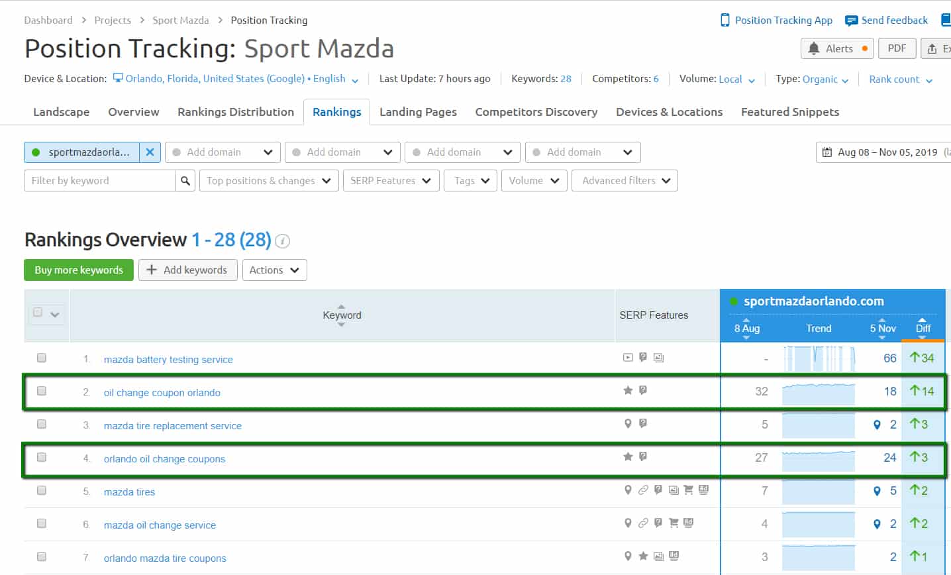Image resolution: width=951 pixels, height=575 pixels.
Task: Switch to the Overview tab
Action: click(134, 112)
